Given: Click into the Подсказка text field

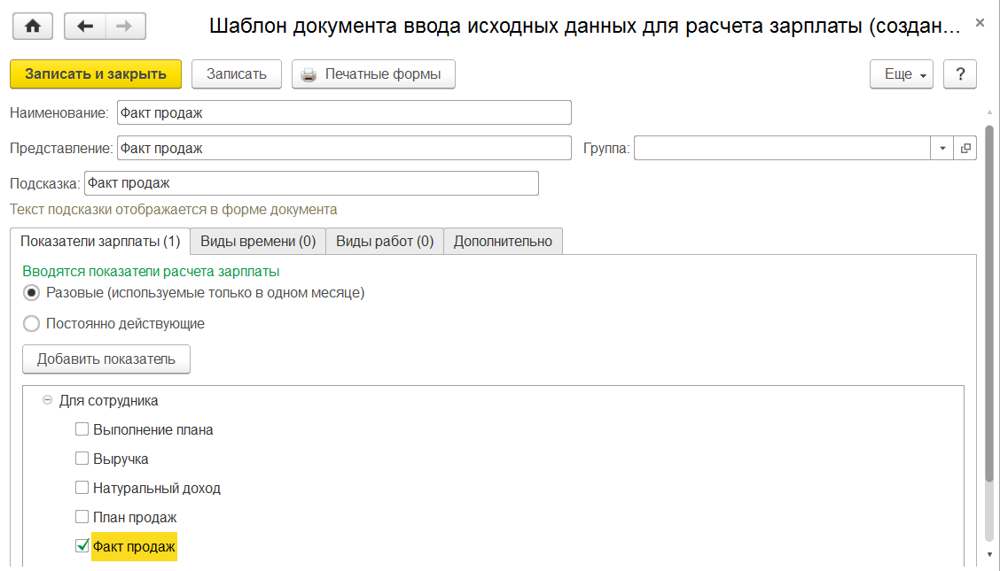Looking at the screenshot, I should coord(310,183).
